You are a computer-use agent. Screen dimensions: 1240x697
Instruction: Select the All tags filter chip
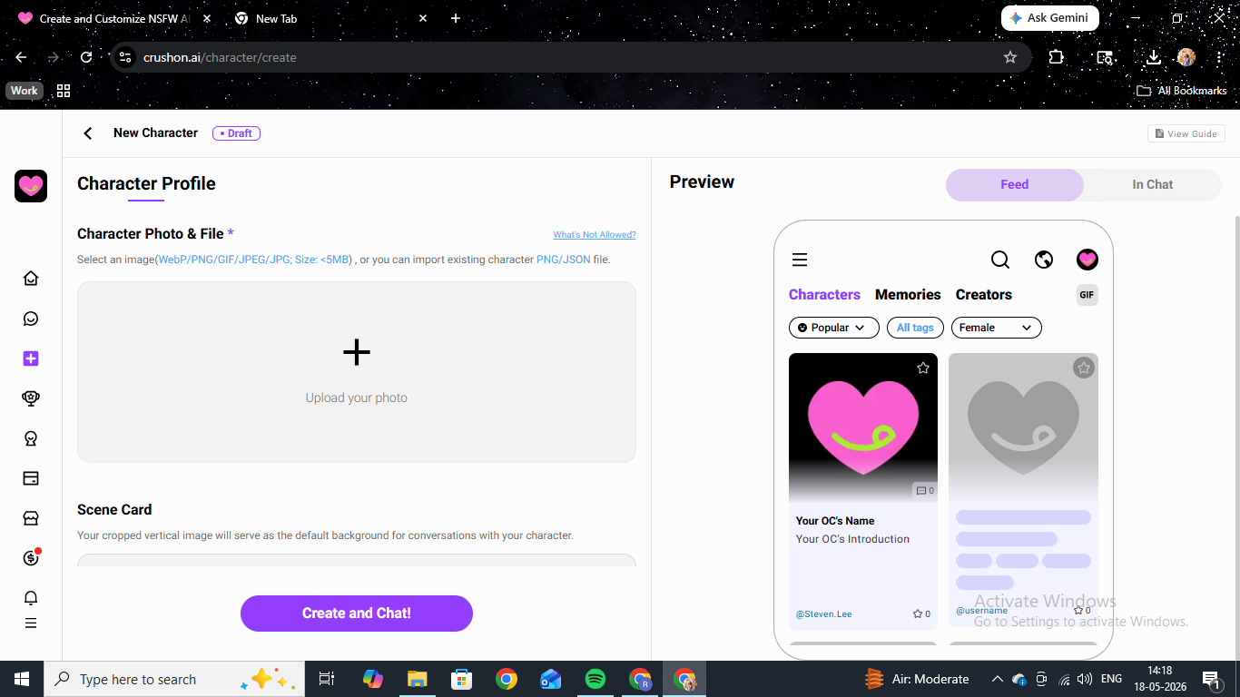click(x=915, y=328)
